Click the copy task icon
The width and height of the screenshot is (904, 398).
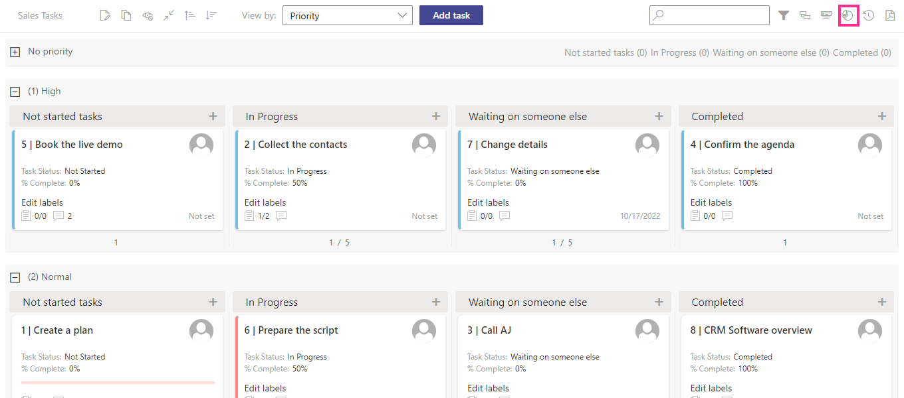click(x=126, y=15)
